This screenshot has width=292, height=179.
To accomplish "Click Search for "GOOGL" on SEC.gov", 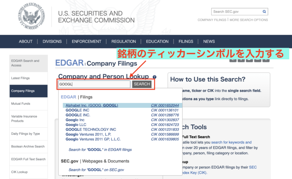I will coord(96,170).
